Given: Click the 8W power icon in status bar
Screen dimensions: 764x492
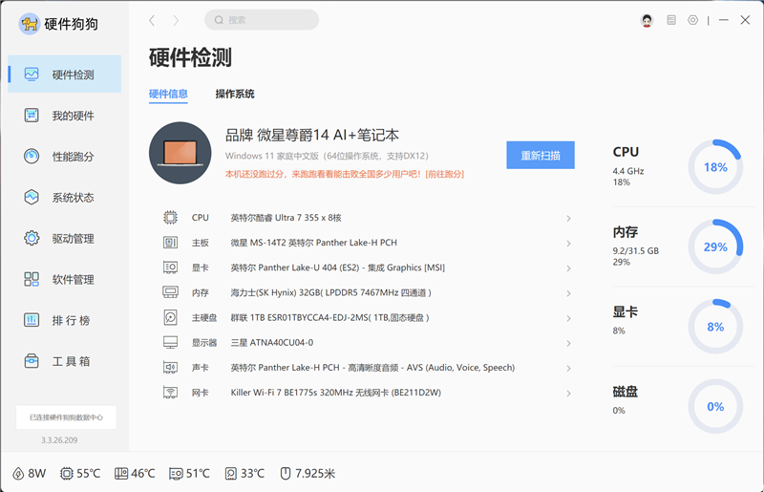Looking at the screenshot, I should [x=18, y=474].
